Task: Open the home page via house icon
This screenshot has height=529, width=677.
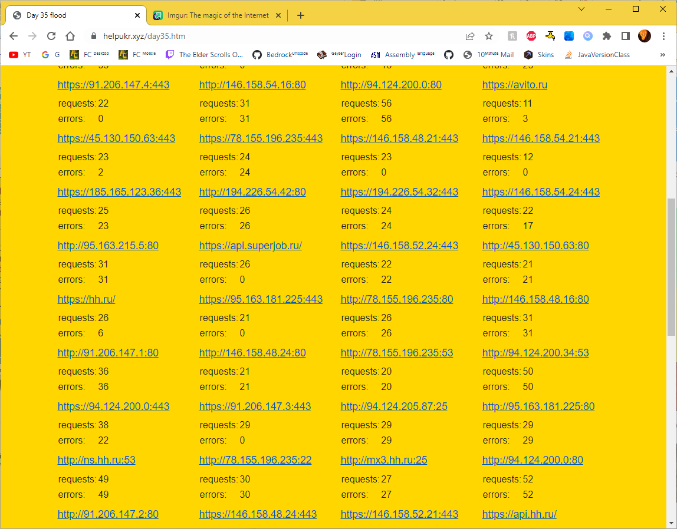Action: [70, 36]
